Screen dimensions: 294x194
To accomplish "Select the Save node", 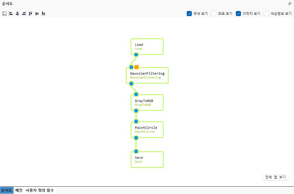I will click(x=147, y=160).
